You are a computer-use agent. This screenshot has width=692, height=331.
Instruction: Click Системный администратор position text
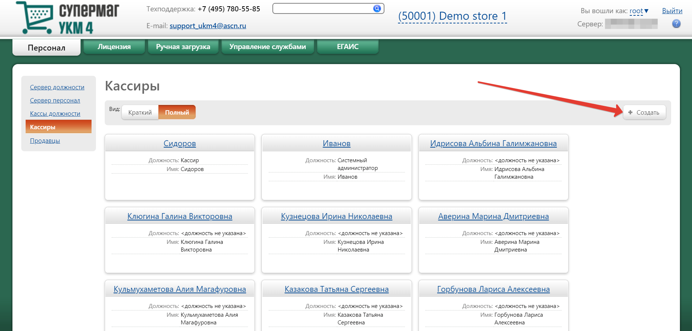[357, 164]
